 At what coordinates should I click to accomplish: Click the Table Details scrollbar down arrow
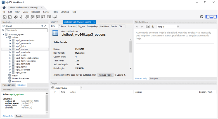131,68
